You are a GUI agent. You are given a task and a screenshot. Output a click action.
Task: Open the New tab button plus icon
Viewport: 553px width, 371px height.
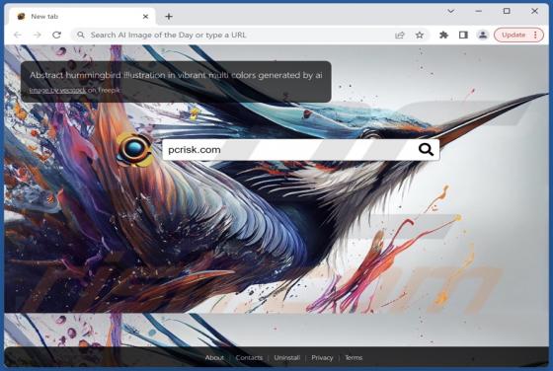[x=169, y=16]
